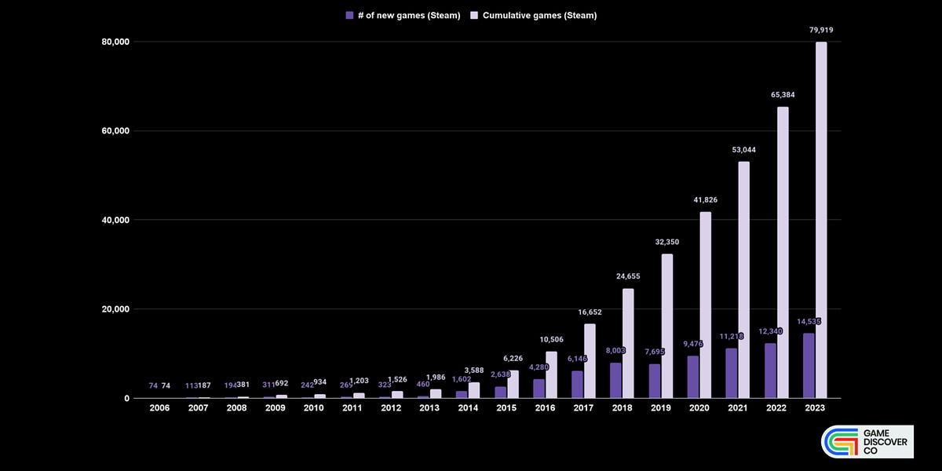Click the 2022 x-axis year label
This screenshot has height=471, width=942.
[x=776, y=408]
